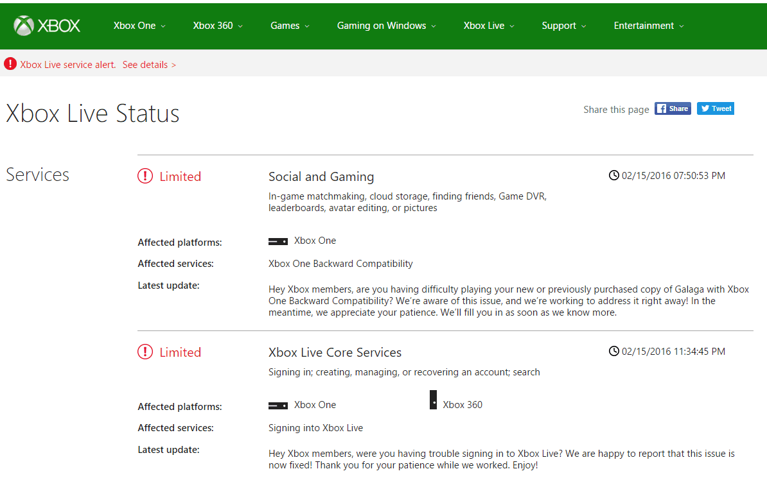Click the Xbox One console icon under Social and Gaming

(278, 241)
